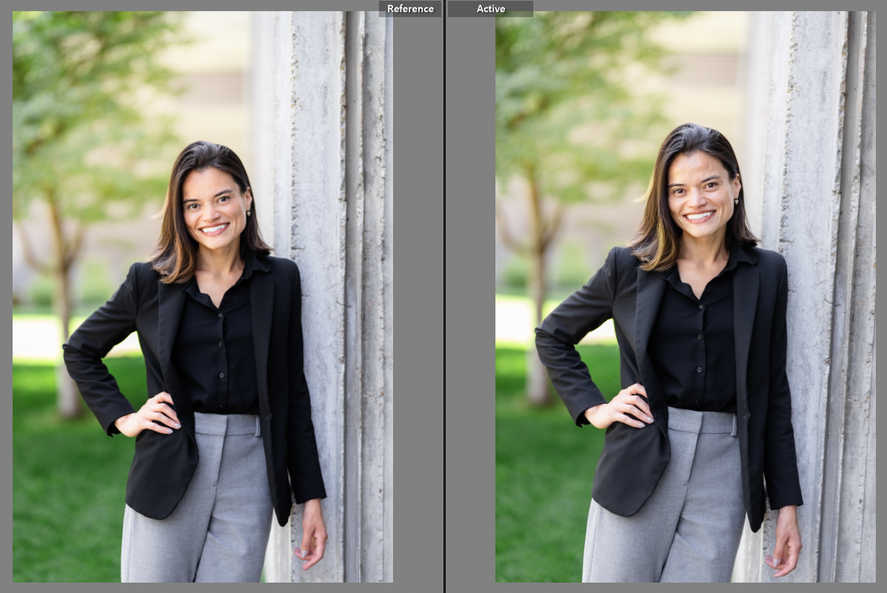The width and height of the screenshot is (887, 593).
Task: Select the Reference photo on the left
Action: click(202, 297)
